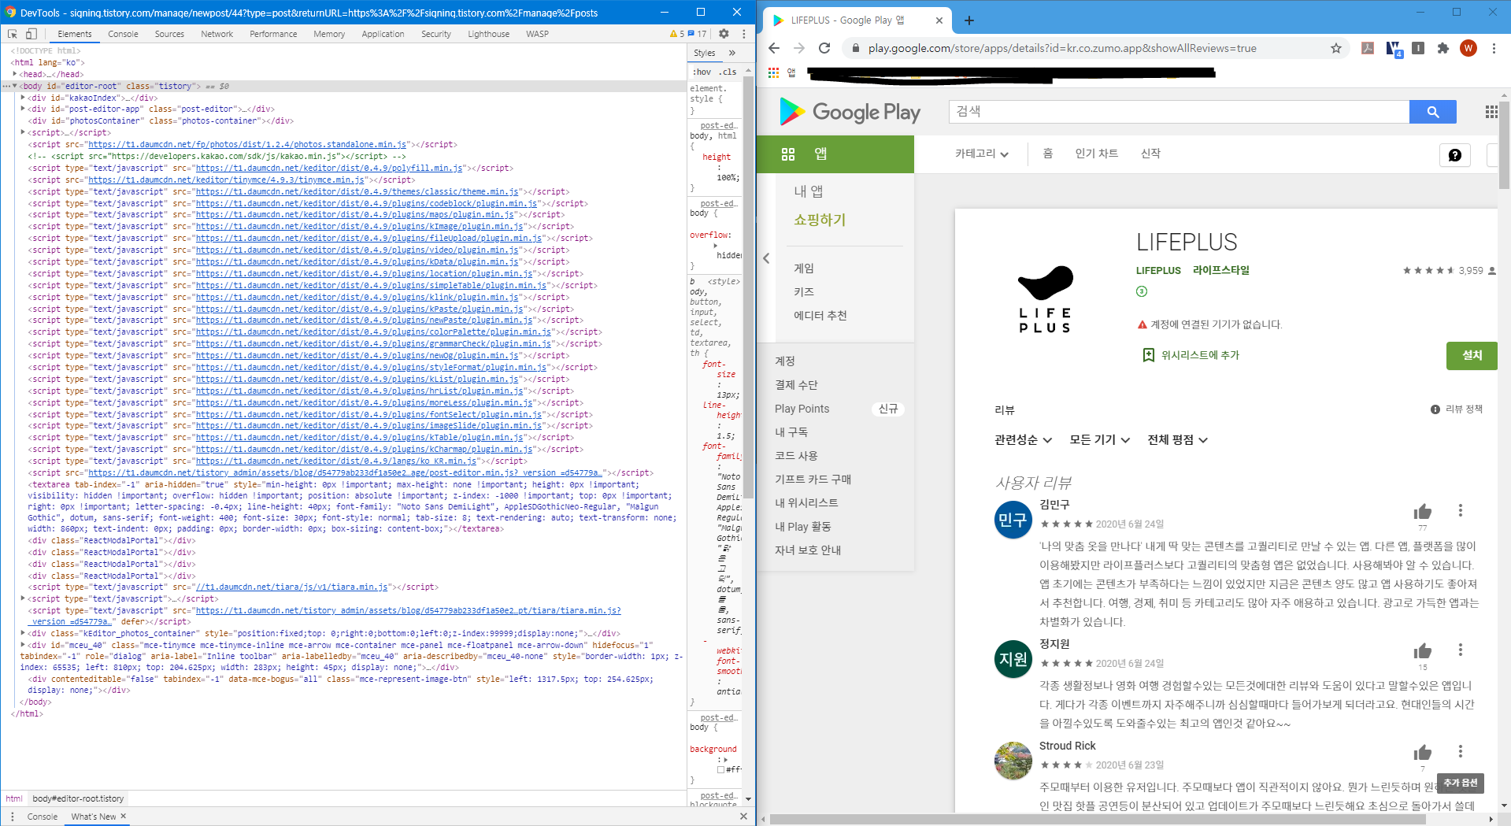Expand the div#post-editor-app node
Screen dimensions: 1511x826
click(23, 109)
